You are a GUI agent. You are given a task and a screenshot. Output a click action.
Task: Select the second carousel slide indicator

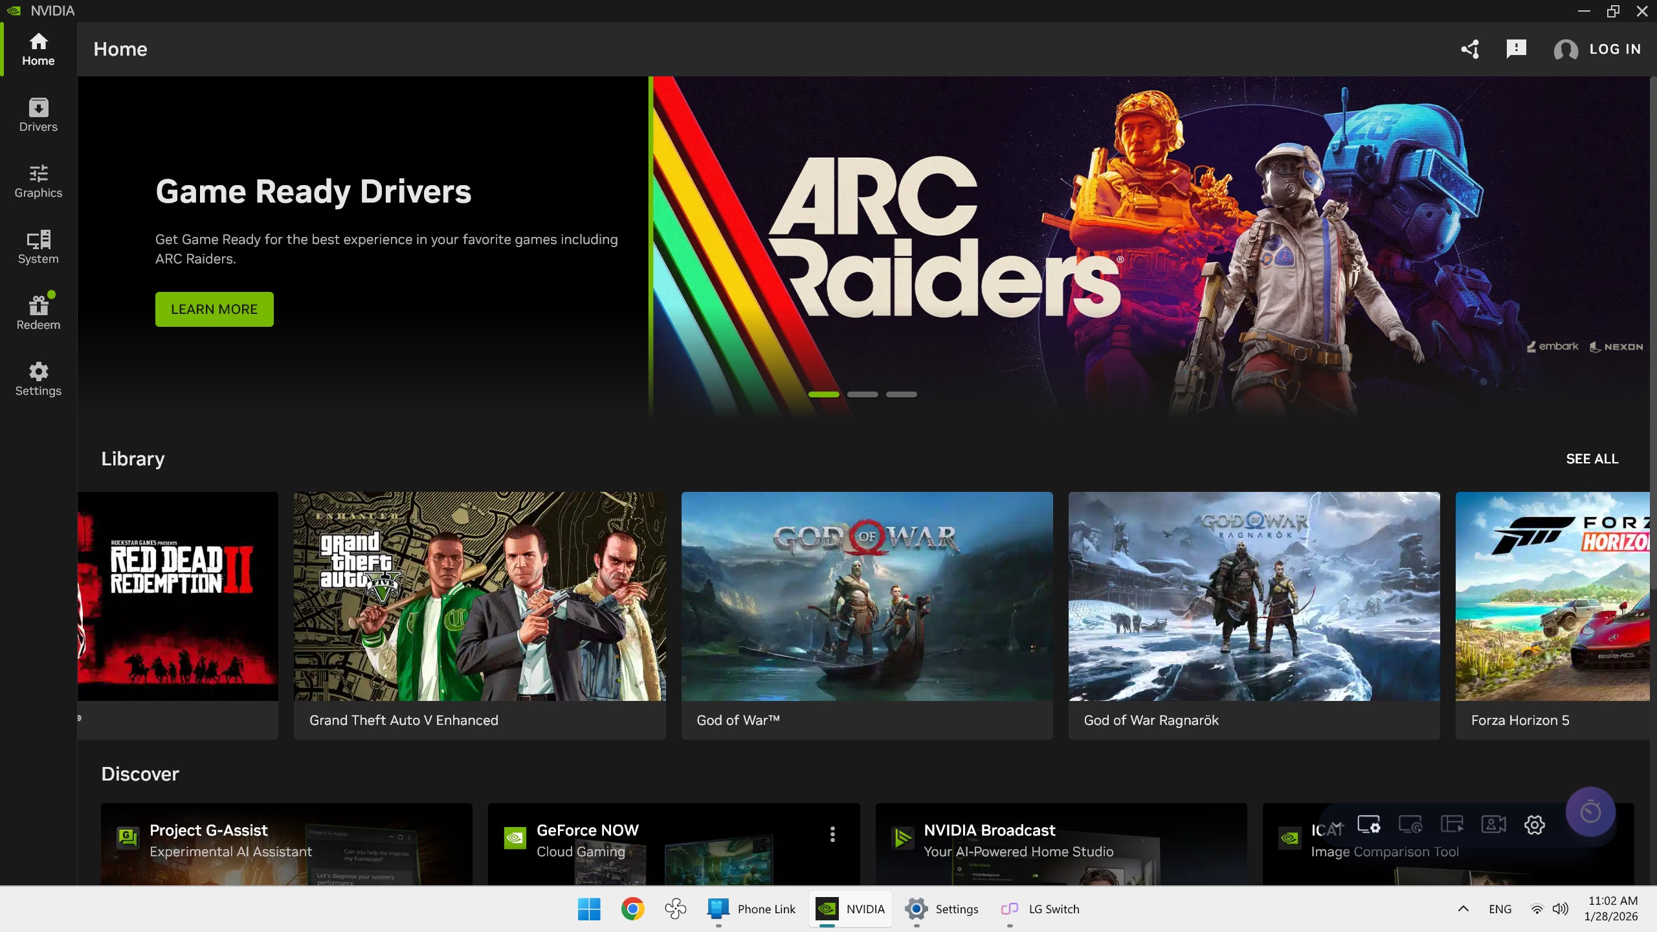point(862,394)
